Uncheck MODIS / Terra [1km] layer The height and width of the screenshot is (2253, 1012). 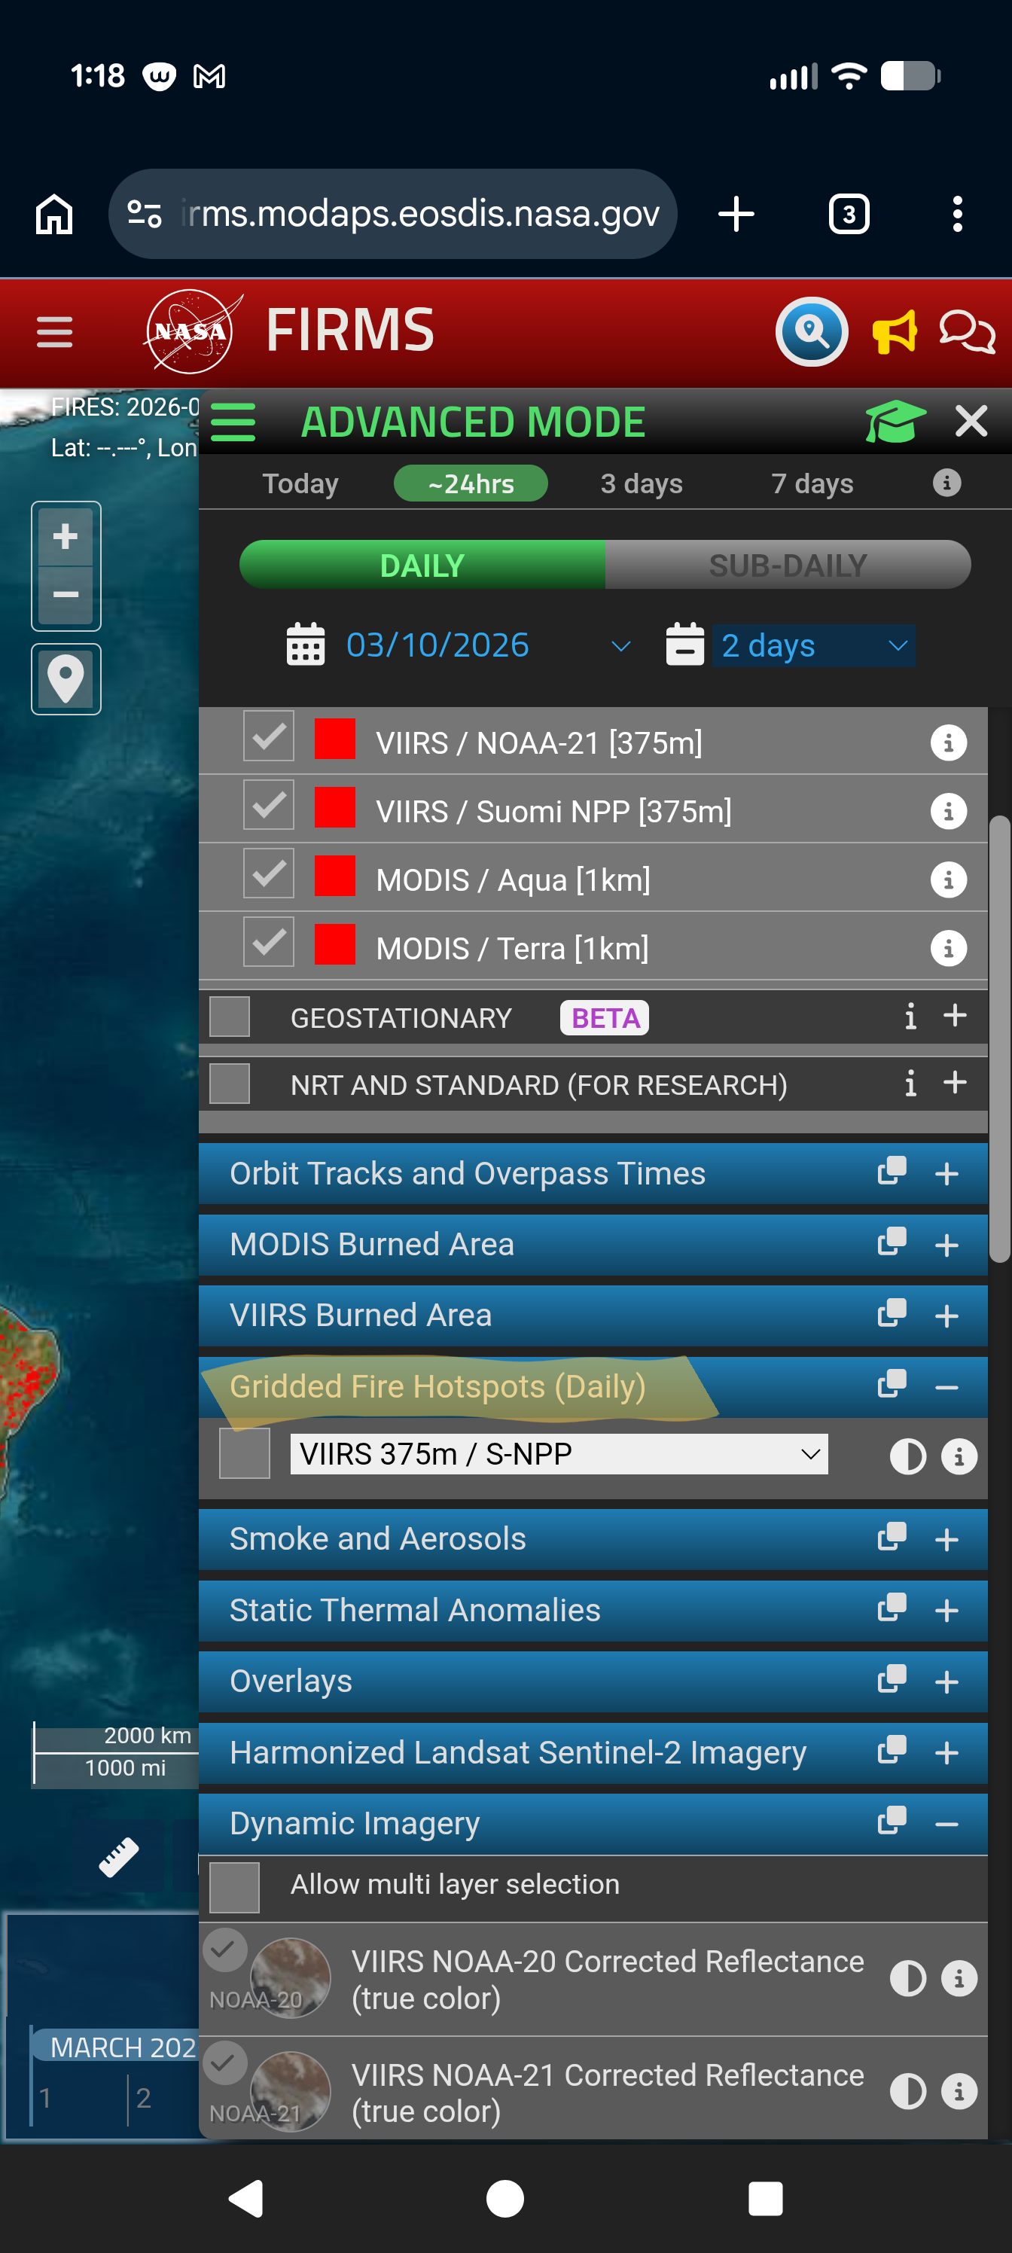[269, 942]
